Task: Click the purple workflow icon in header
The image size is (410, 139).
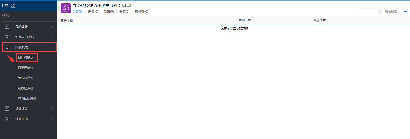Action: coord(66,8)
